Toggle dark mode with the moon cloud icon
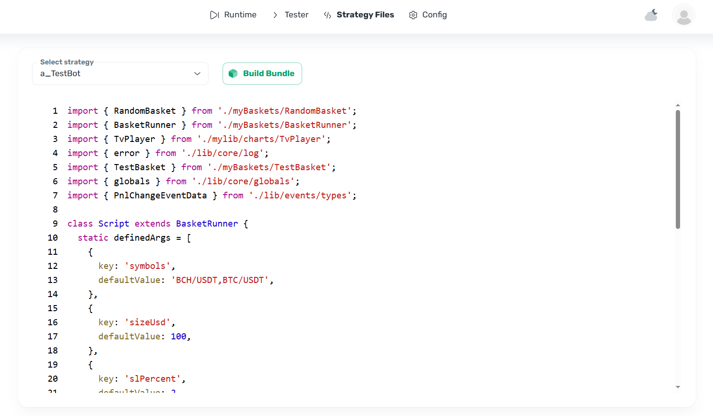This screenshot has height=416, width=713. point(651,15)
